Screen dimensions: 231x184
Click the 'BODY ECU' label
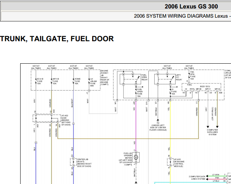(x=205, y=86)
